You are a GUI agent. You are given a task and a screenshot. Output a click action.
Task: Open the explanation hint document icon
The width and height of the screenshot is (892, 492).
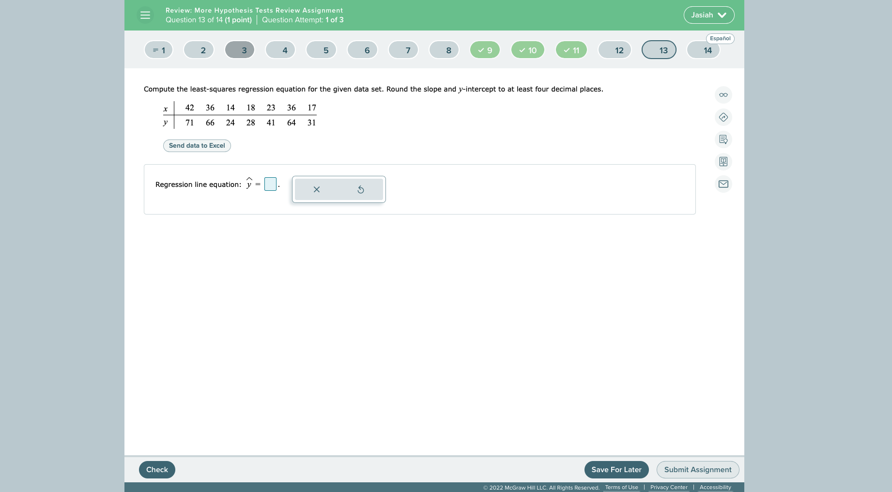pos(723,139)
